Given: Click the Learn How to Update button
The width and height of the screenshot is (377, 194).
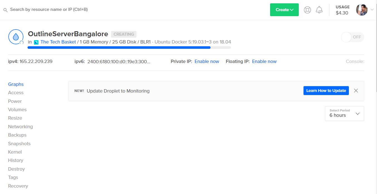Looking at the screenshot, I should pyautogui.click(x=326, y=91).
